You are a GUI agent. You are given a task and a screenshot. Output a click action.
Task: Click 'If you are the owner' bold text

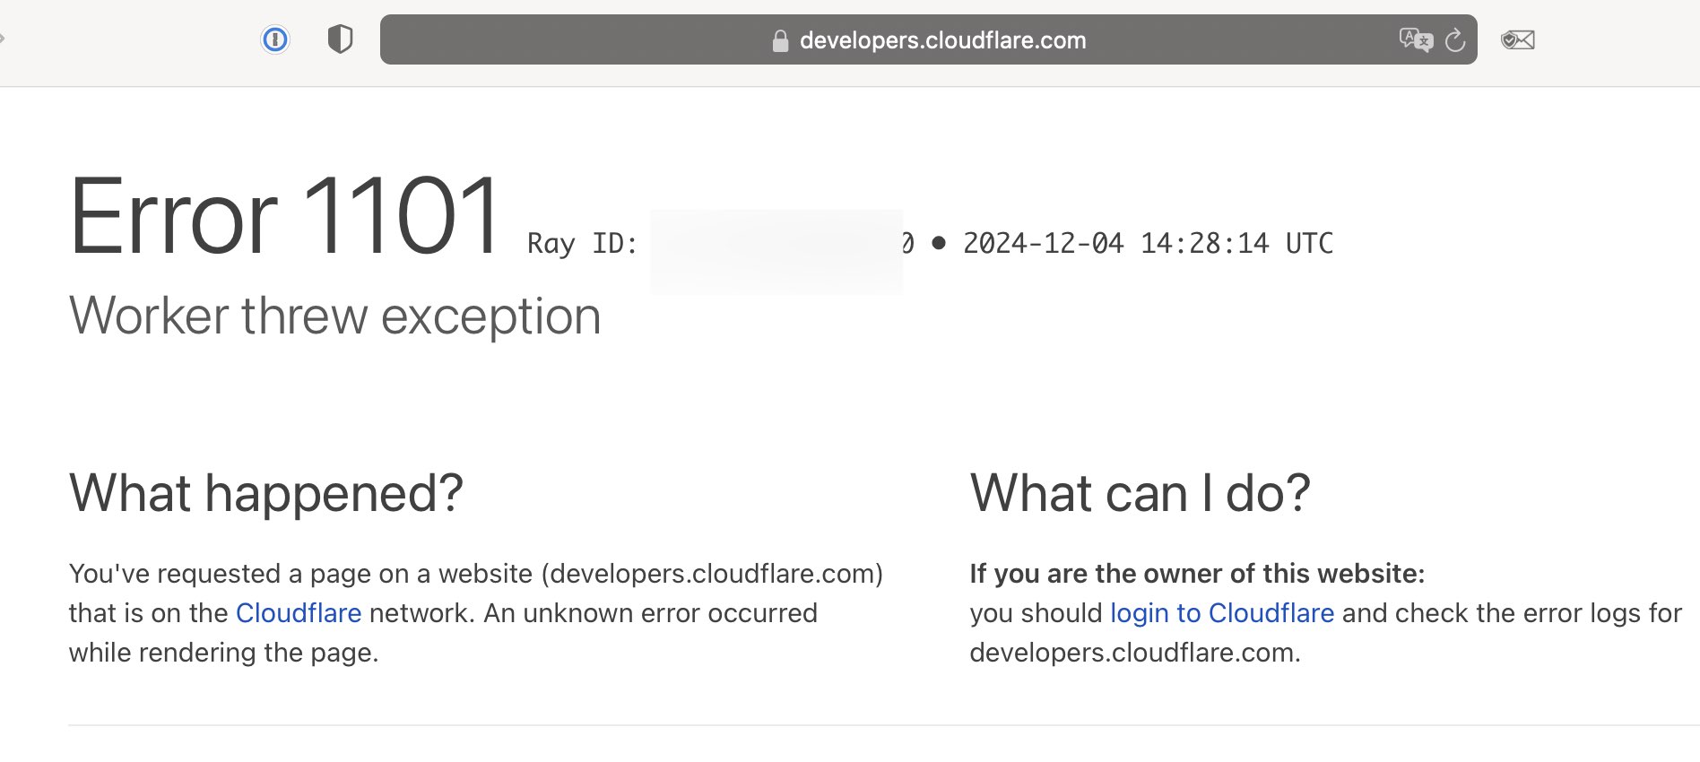click(1196, 574)
